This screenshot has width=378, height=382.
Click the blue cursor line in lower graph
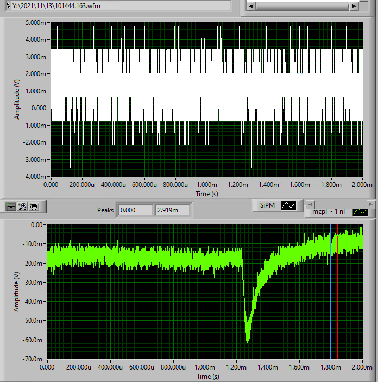330,293
